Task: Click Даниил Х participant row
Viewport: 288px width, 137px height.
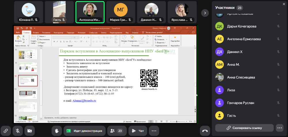Action: pyautogui.click(x=248, y=52)
